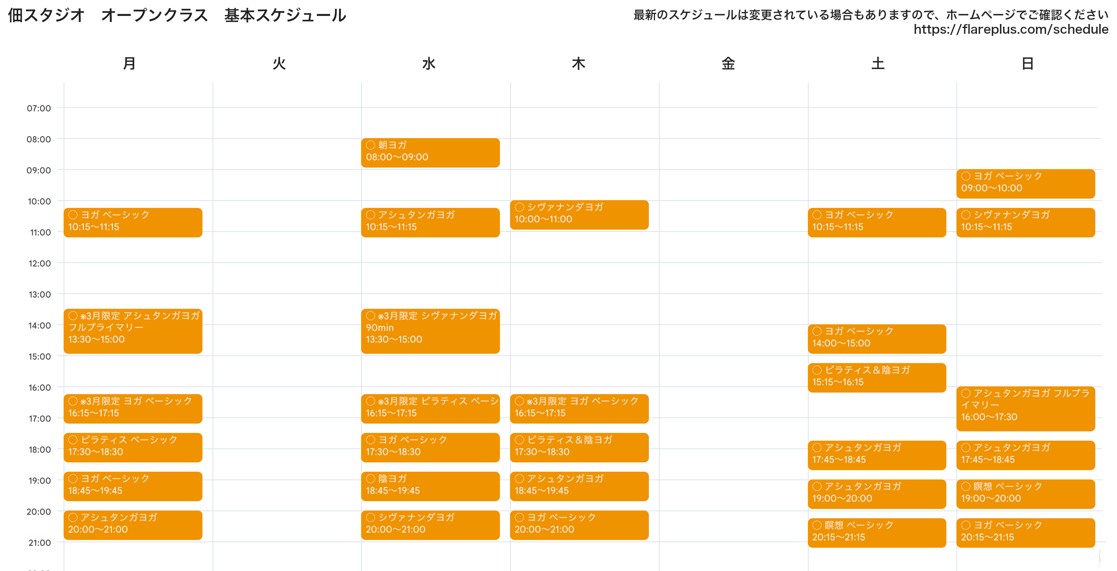Click circle icon on Wednesday 陰ヨガ 18:45
Viewport: 1117px width, 571px height.
coord(370,479)
